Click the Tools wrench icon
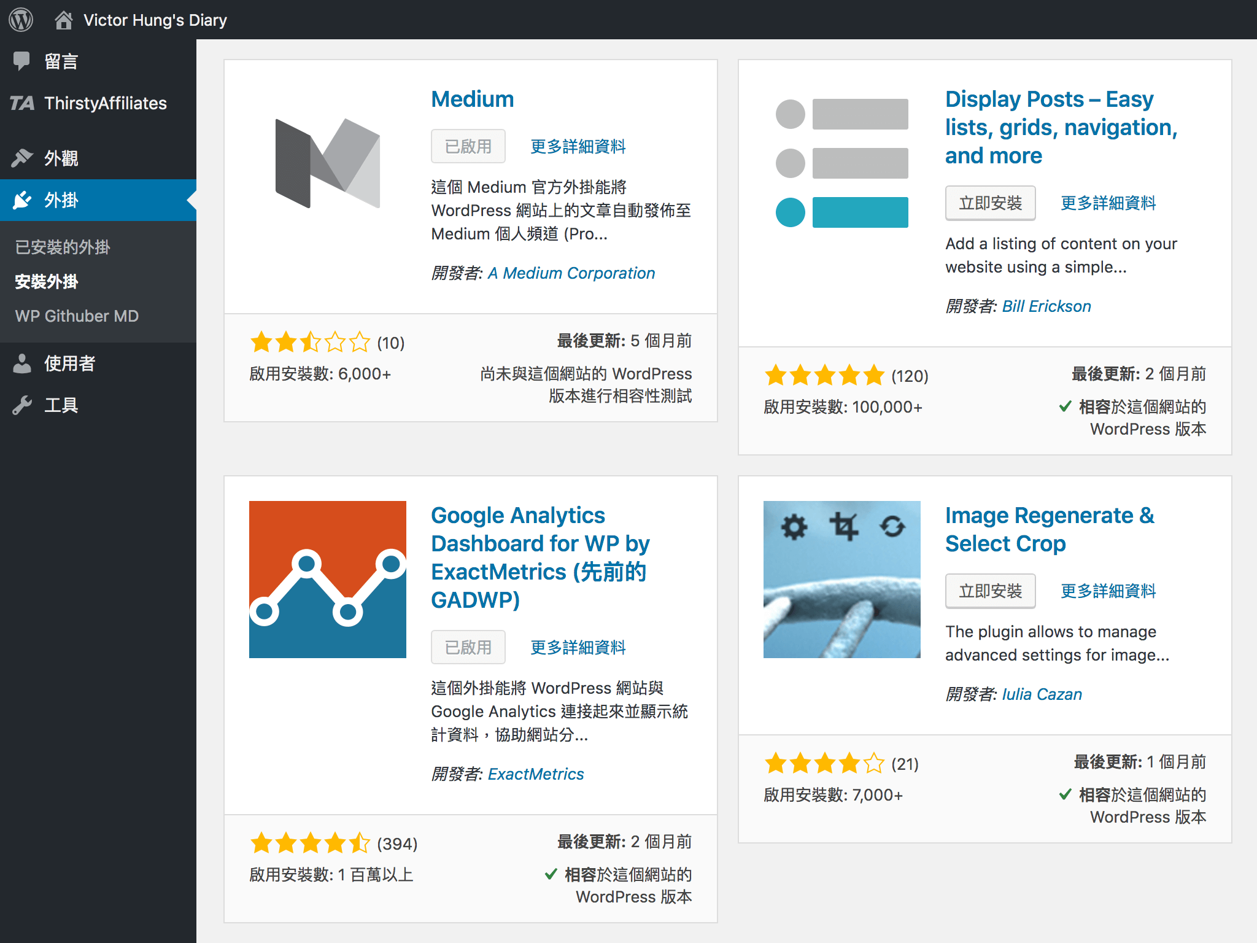1257x943 pixels. click(x=22, y=405)
